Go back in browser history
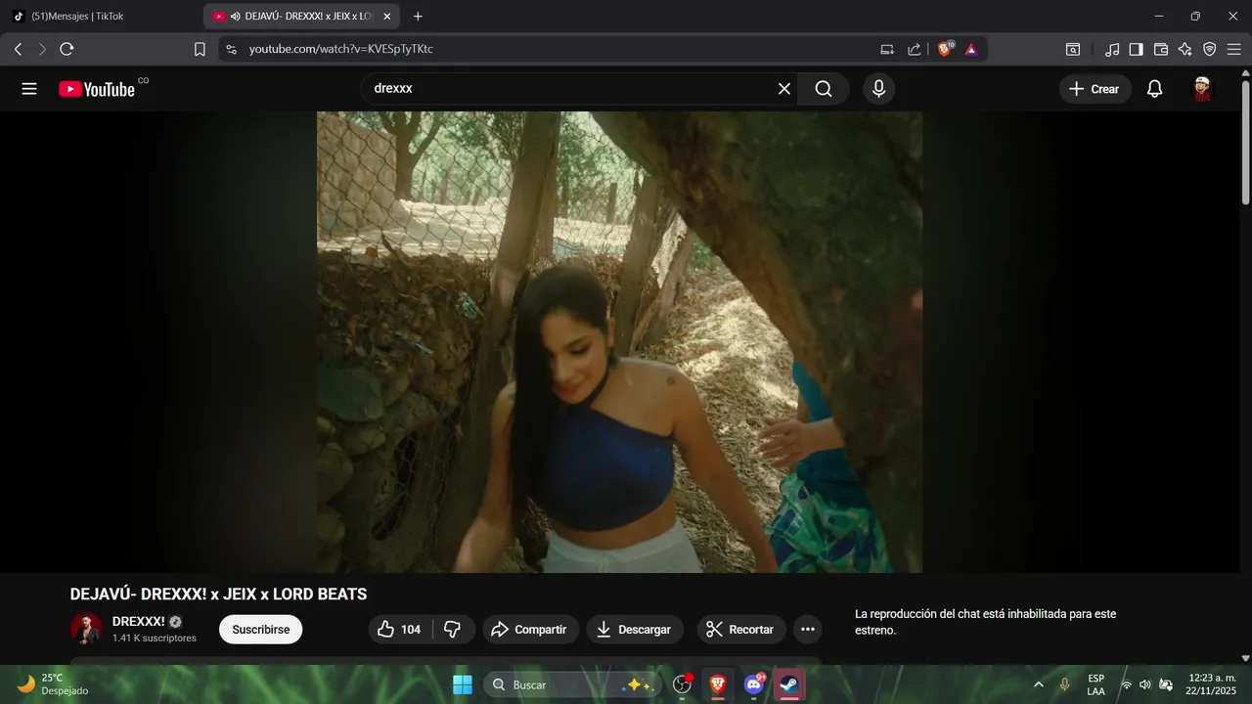The width and height of the screenshot is (1252, 704). click(18, 49)
